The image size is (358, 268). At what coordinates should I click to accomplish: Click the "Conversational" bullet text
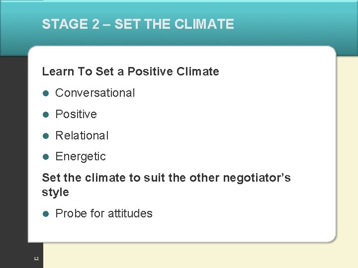95,93
